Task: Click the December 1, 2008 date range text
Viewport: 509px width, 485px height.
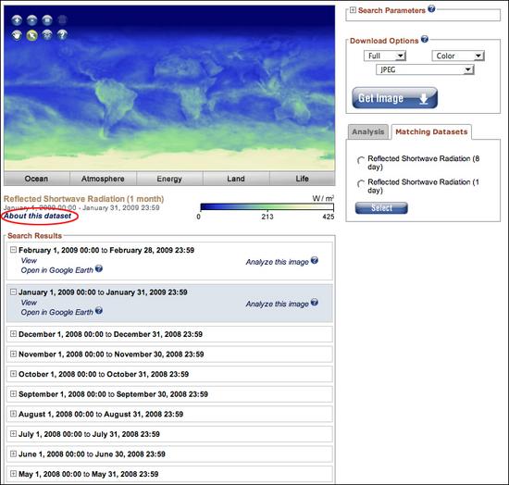Action: click(110, 334)
